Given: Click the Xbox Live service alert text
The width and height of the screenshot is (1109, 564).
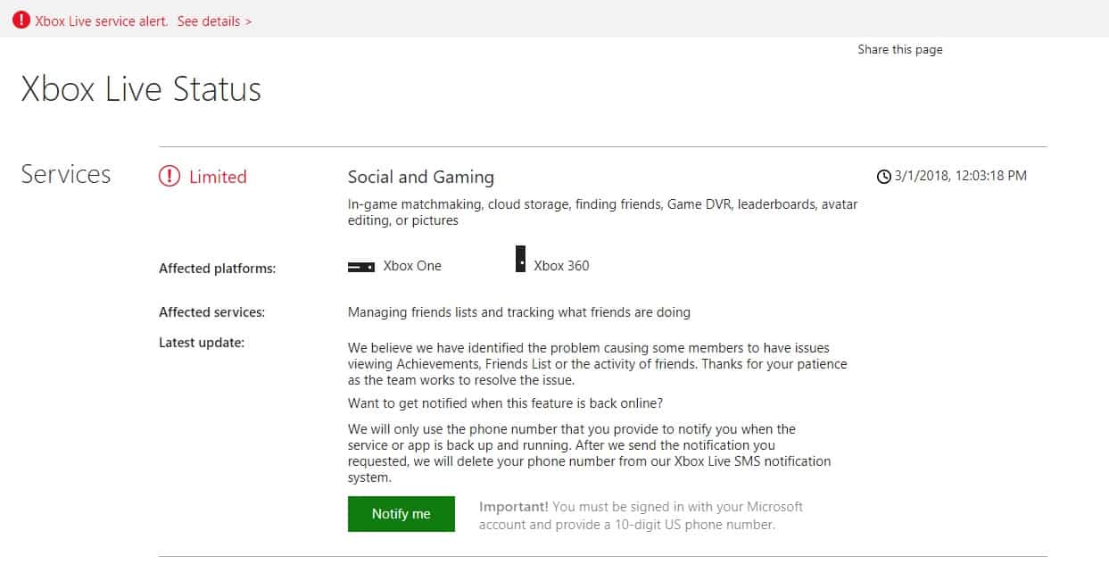Looking at the screenshot, I should pos(102,21).
